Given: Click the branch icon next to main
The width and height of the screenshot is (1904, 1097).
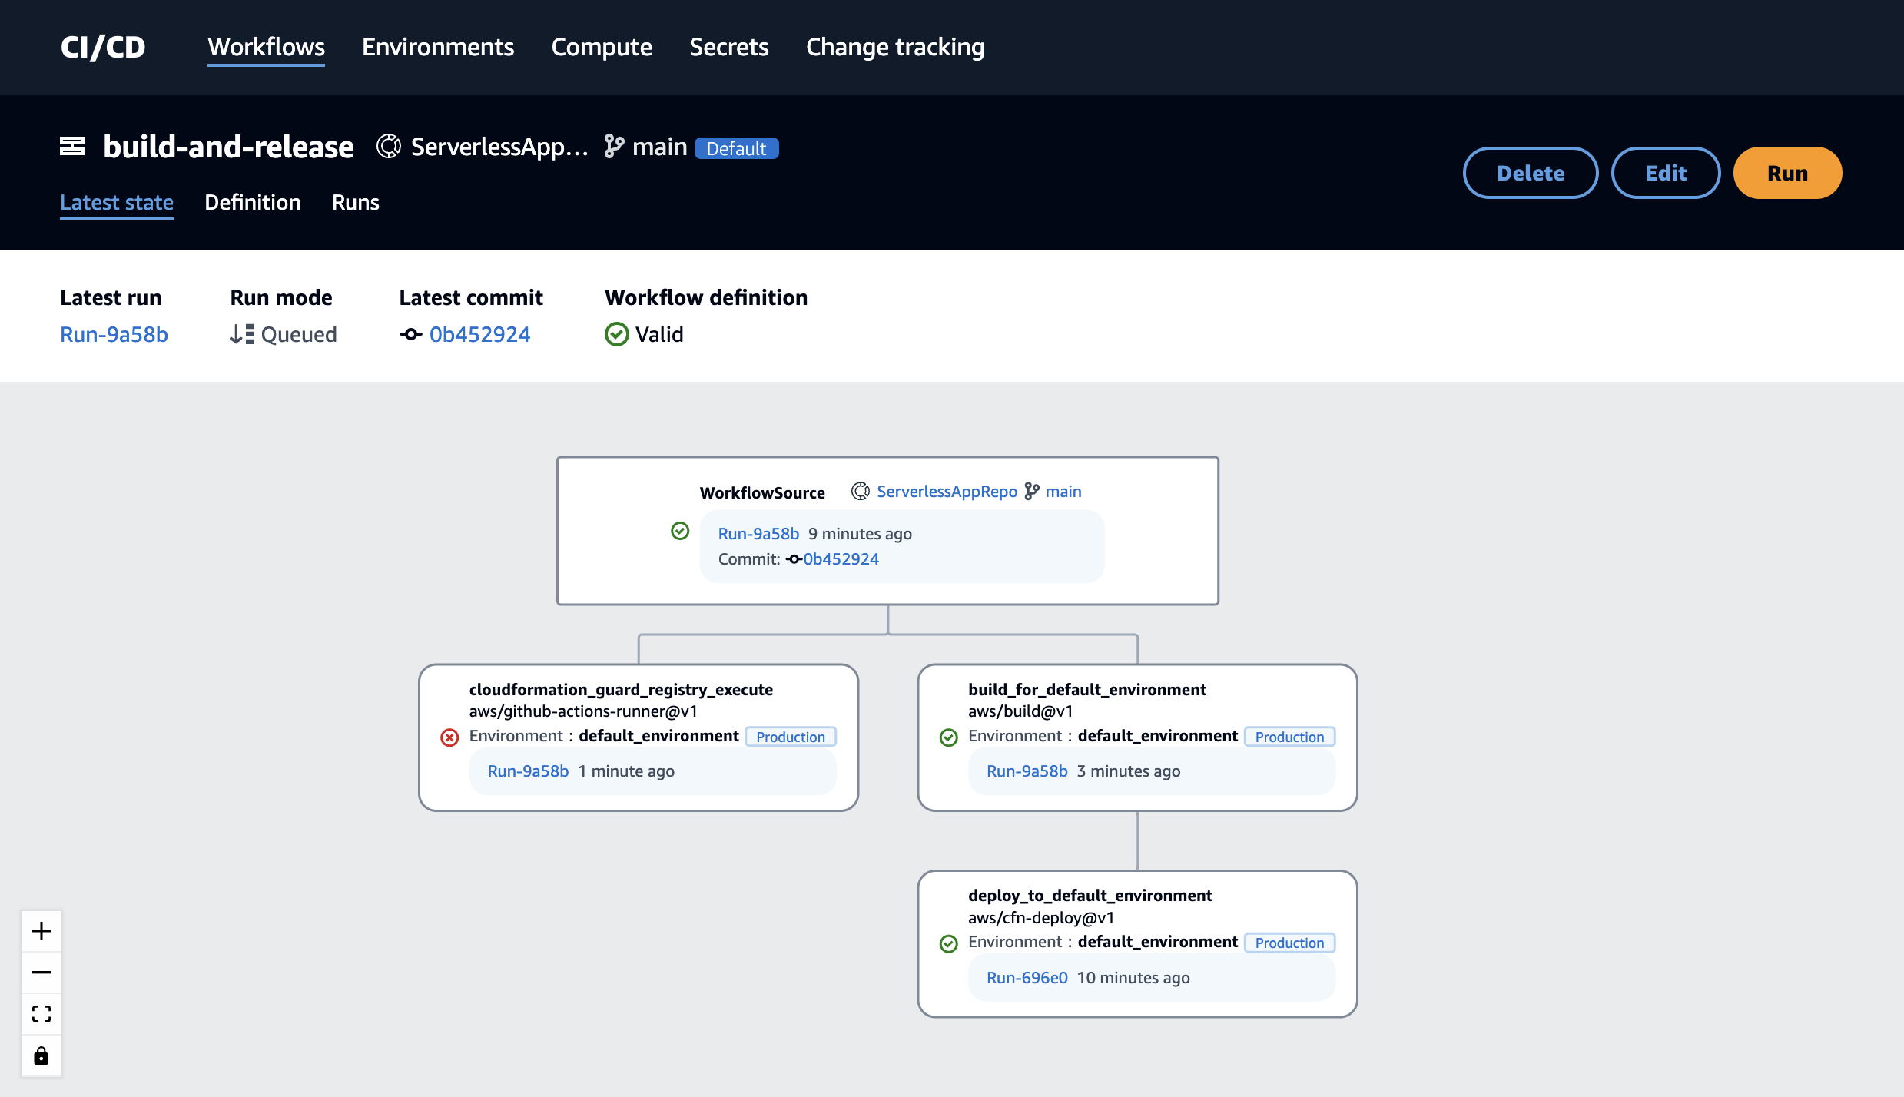Looking at the screenshot, I should click(612, 146).
